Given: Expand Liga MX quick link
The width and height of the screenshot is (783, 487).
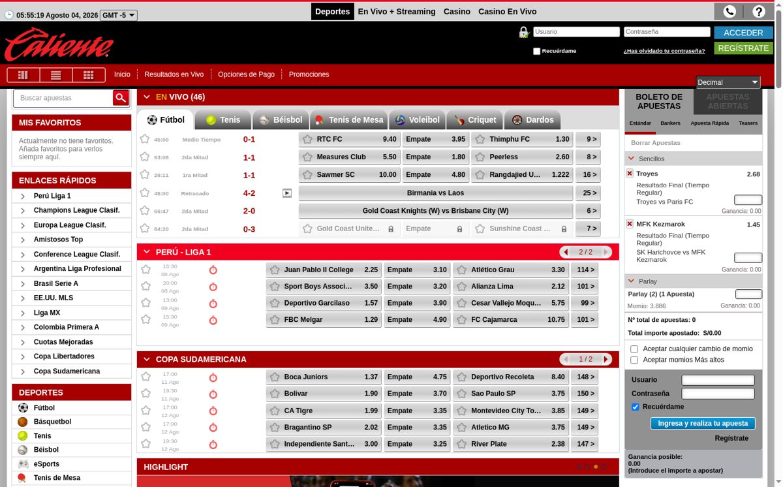Looking at the screenshot, I should point(23,313).
